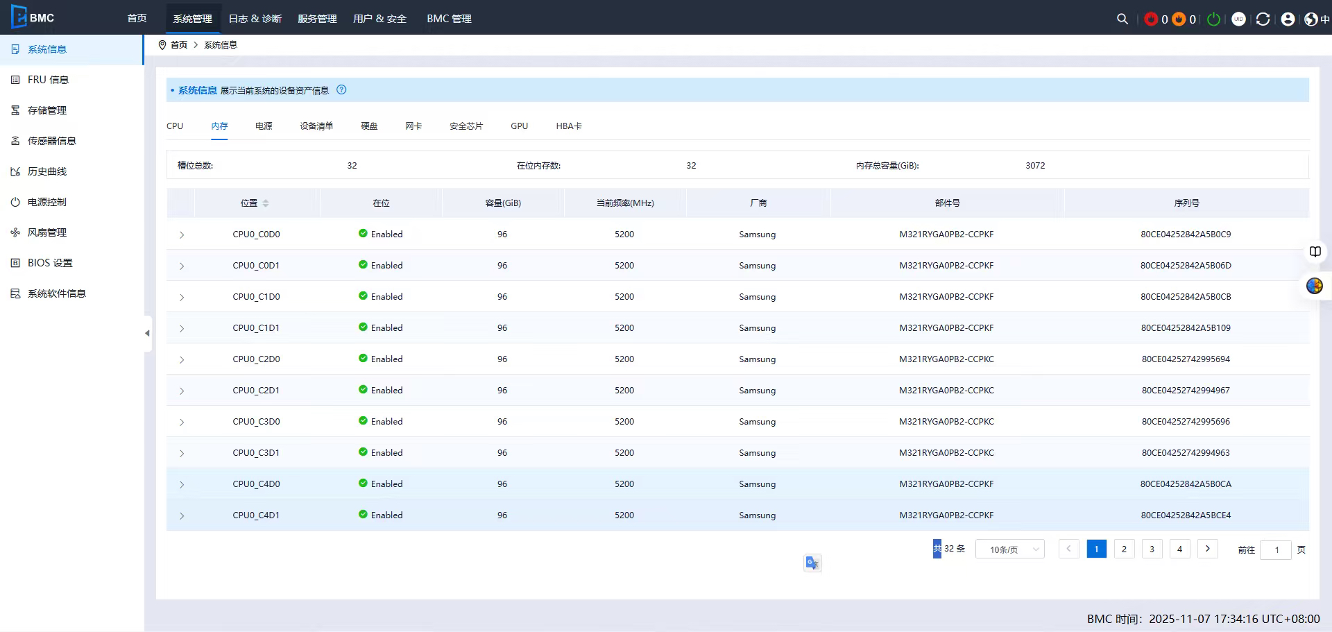
Task: Open the 10条/页 page size dropdown
Action: coord(1009,549)
